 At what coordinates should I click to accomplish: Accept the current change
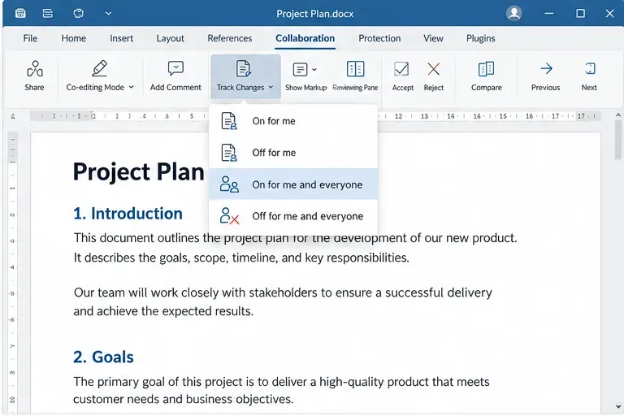pyautogui.click(x=403, y=76)
